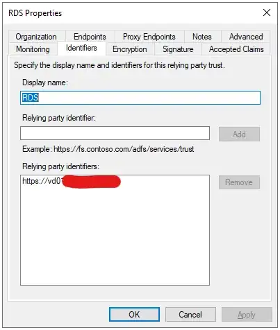The height and width of the screenshot is (330, 280).
Task: Click the Add identifier button
Action: (x=239, y=134)
